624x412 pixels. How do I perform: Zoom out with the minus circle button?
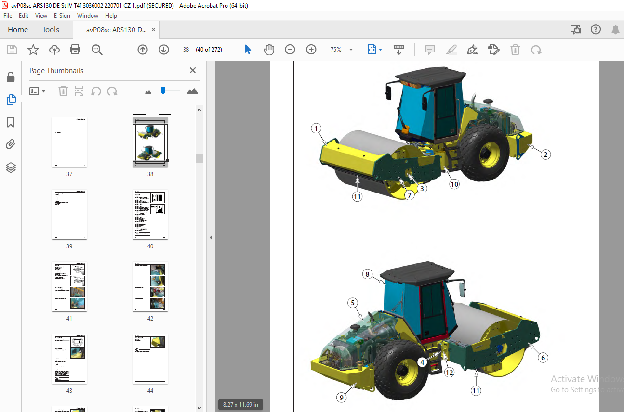coord(290,50)
